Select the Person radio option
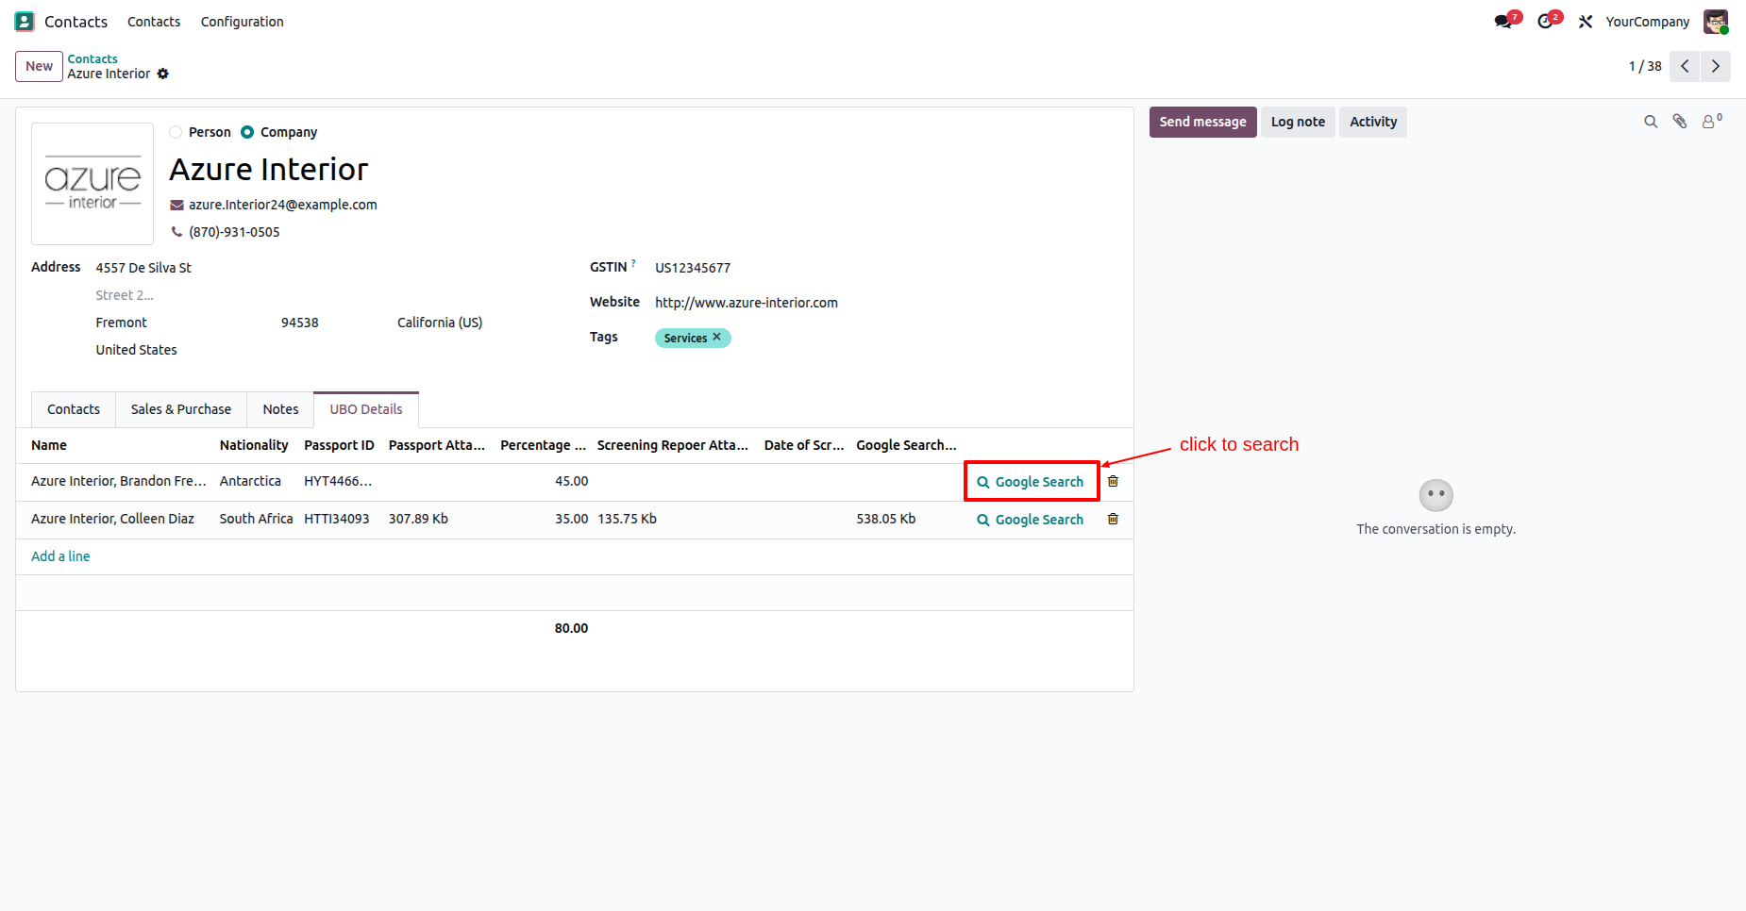 click(x=176, y=132)
